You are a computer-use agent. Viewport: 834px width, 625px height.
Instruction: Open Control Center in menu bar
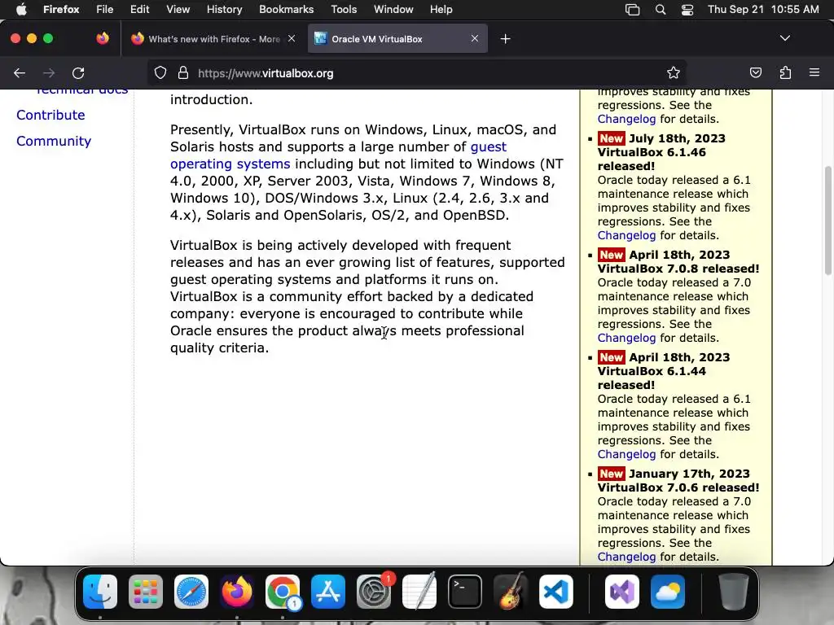pos(687,10)
